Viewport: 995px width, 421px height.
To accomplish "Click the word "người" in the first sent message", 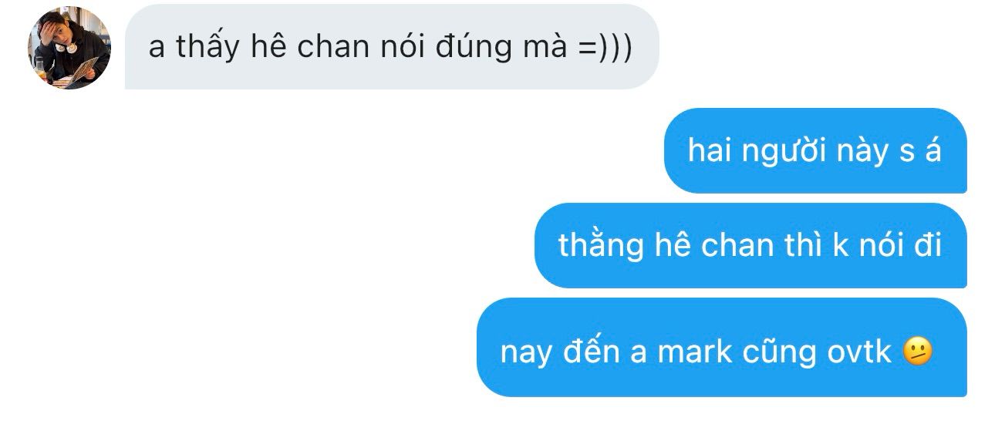I will pos(778,152).
